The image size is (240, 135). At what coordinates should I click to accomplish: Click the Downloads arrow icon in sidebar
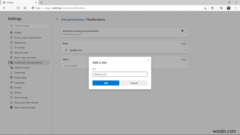click(11, 72)
